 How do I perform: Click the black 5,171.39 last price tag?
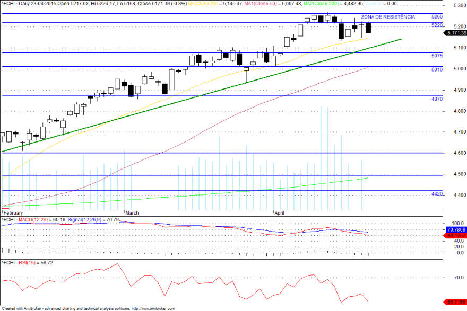click(455, 33)
